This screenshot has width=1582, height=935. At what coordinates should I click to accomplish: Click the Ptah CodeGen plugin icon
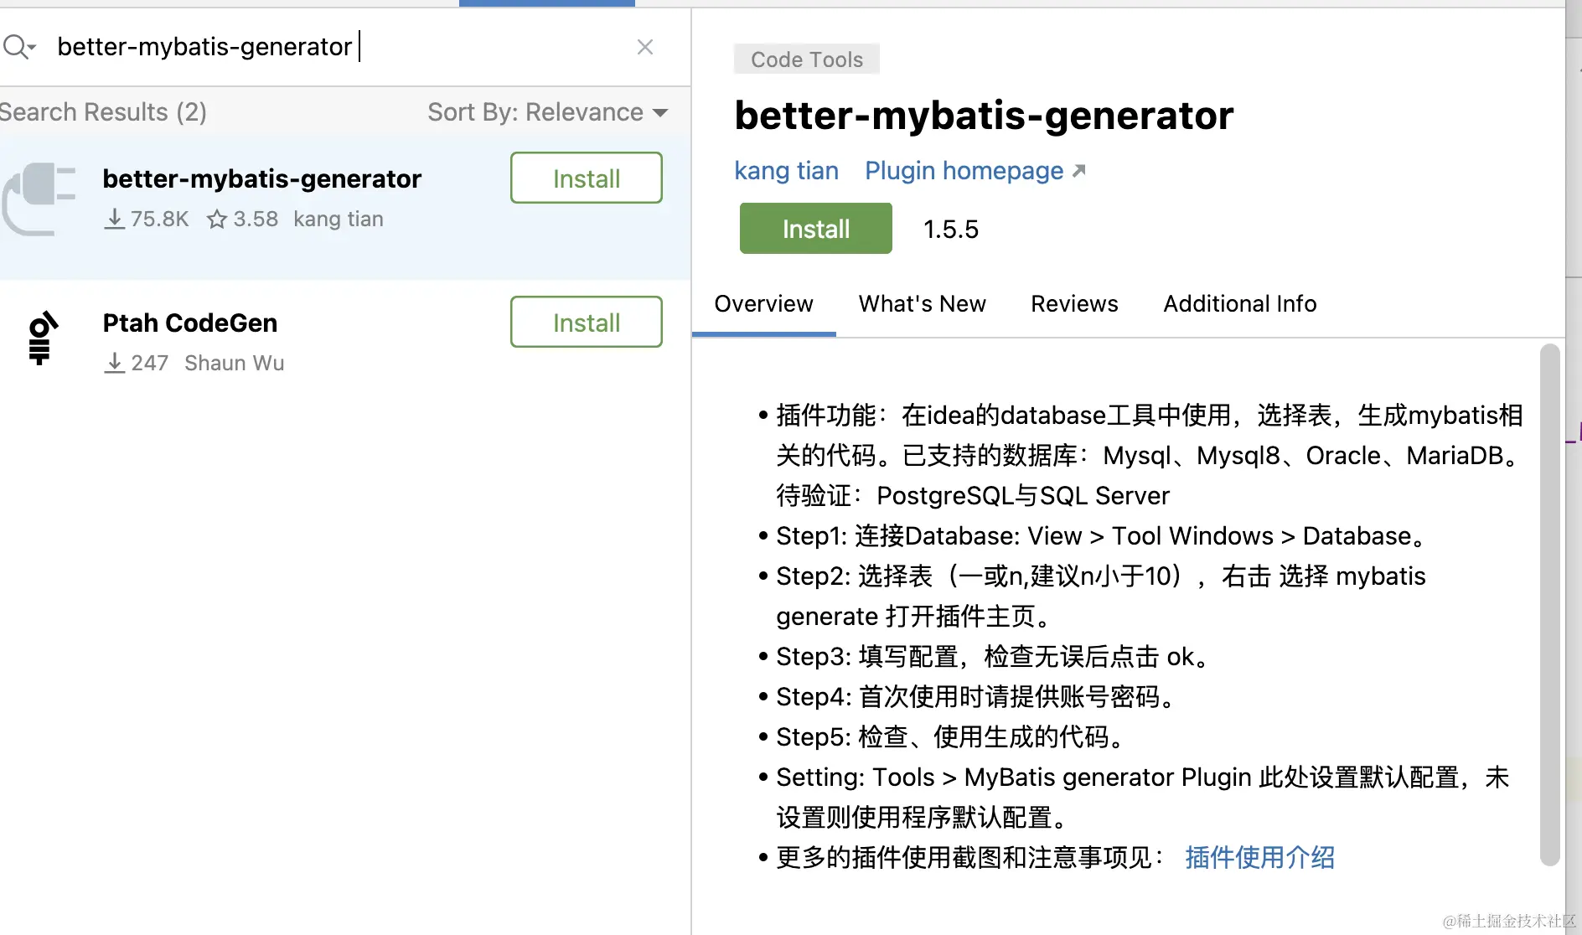point(42,338)
